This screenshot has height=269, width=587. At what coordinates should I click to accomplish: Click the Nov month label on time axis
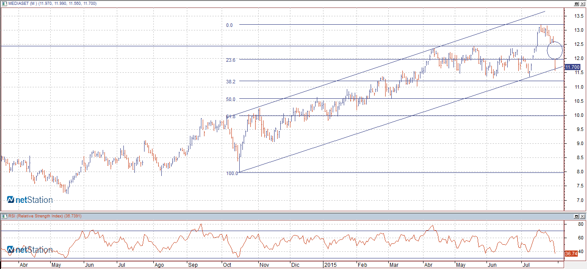tap(264, 265)
